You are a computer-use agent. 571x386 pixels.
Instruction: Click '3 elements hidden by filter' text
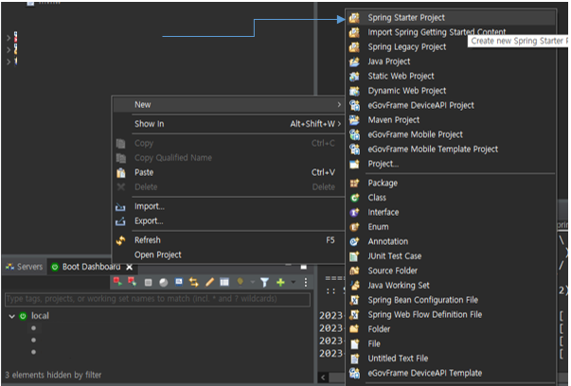pos(53,375)
